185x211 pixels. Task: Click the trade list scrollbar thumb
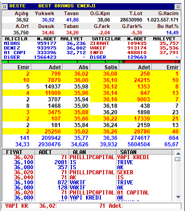point(178,159)
